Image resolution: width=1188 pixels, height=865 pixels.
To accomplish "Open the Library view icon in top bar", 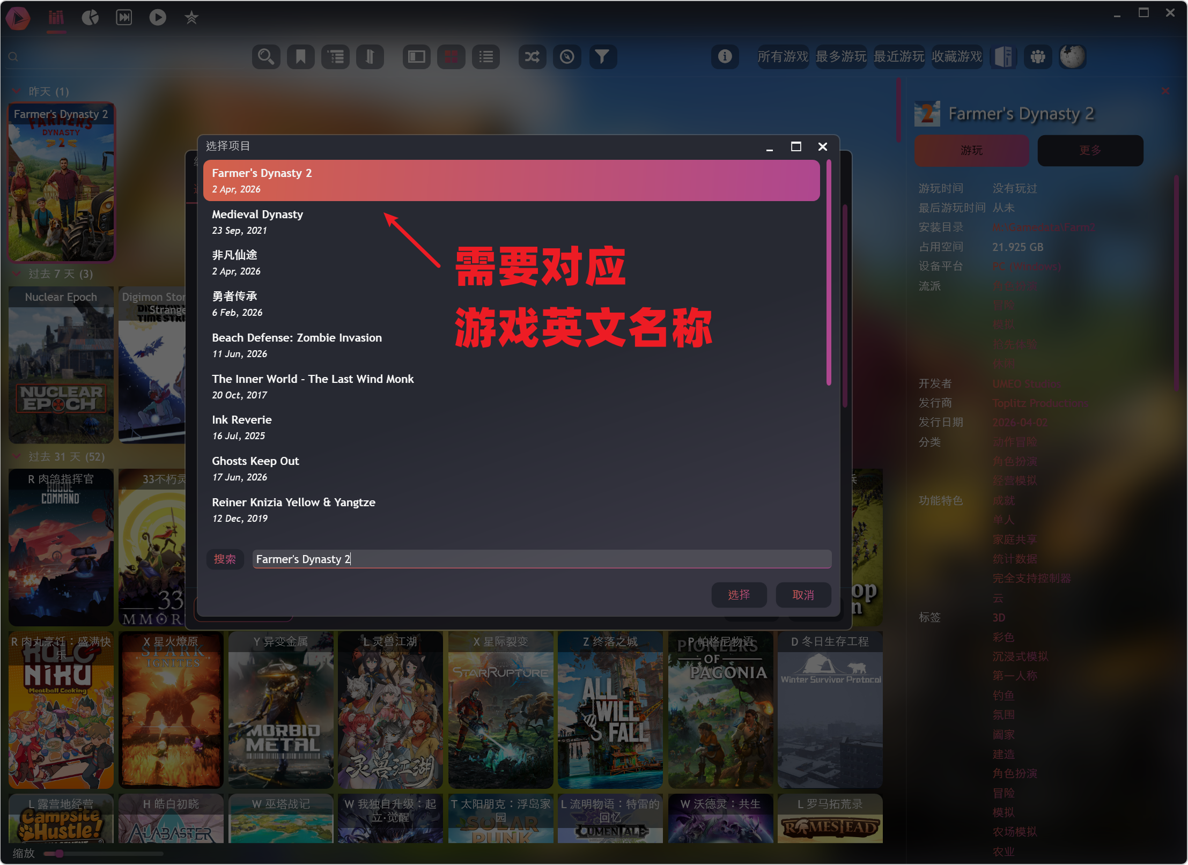I will point(56,18).
